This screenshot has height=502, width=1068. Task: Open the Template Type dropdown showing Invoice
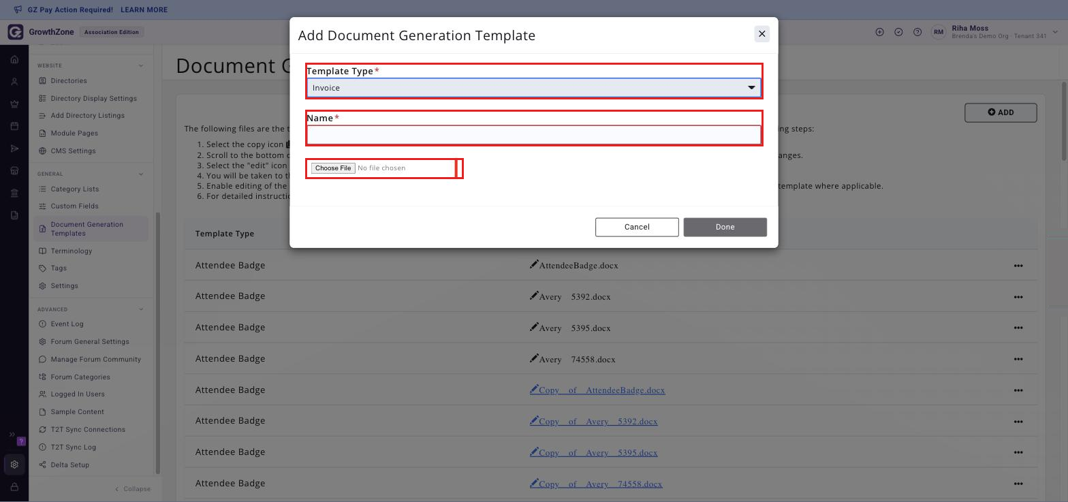(534, 88)
